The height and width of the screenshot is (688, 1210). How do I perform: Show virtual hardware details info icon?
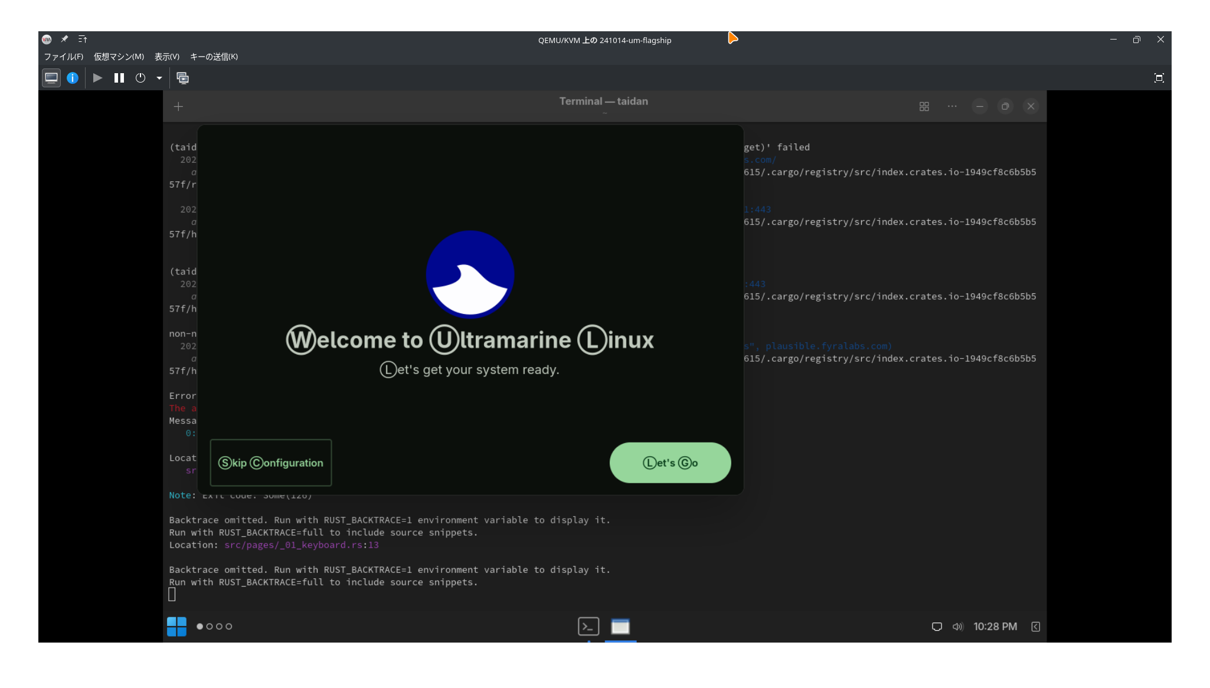(x=73, y=78)
